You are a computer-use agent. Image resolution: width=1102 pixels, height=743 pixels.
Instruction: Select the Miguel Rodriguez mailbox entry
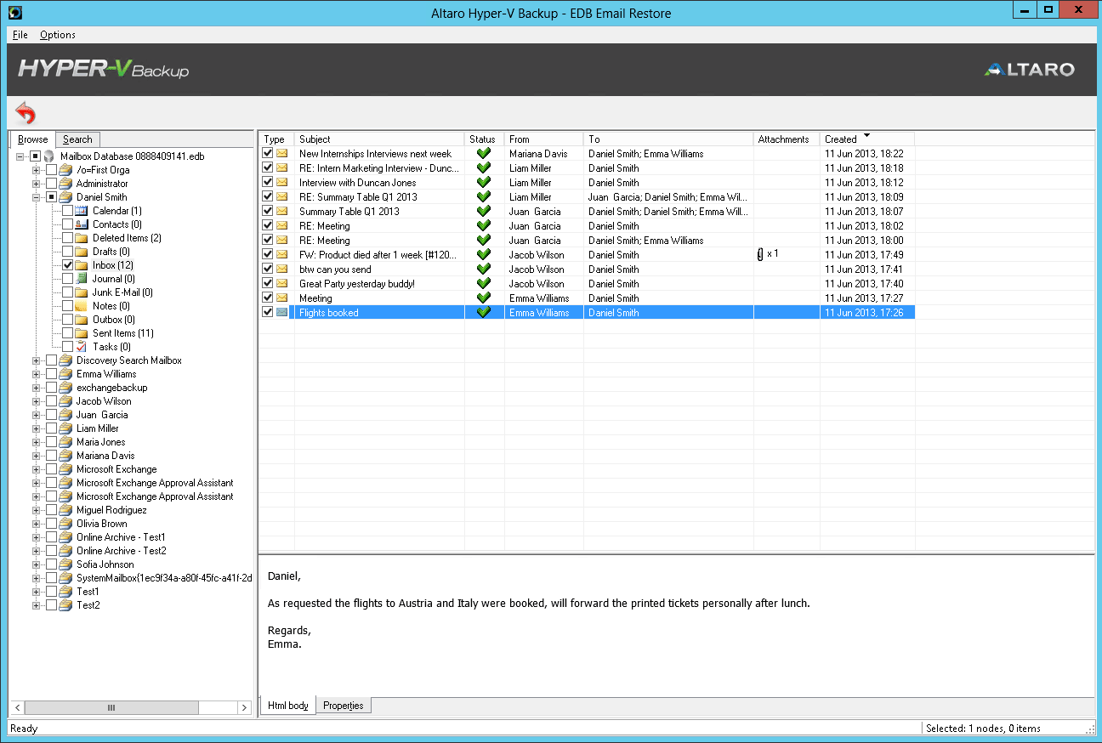[x=111, y=510]
